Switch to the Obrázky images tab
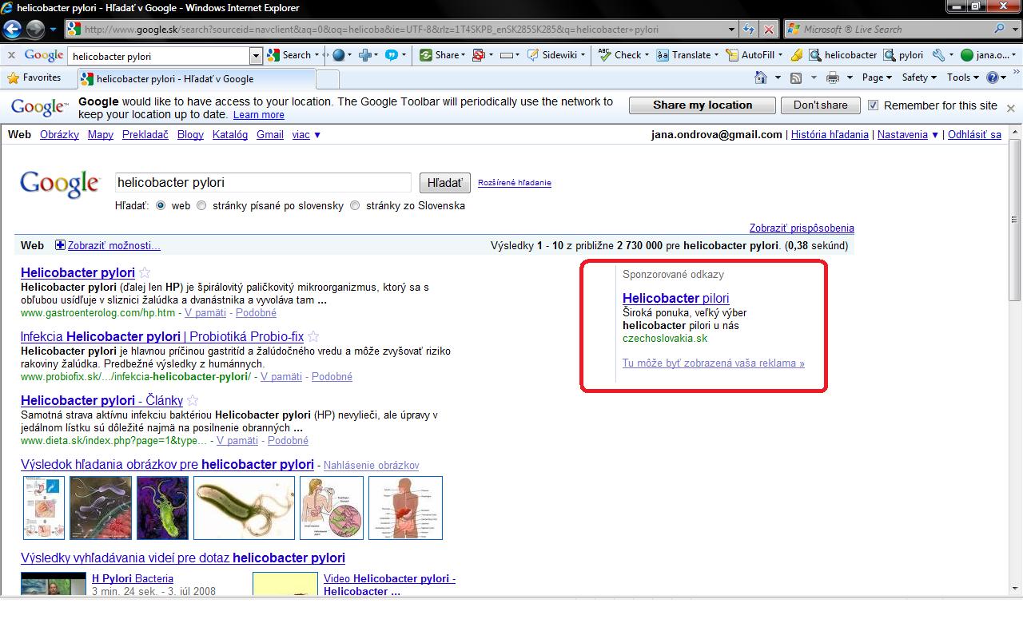Image resolution: width=1023 pixels, height=639 pixels. [59, 134]
